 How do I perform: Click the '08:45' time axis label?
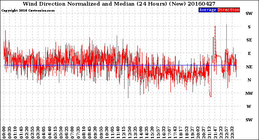pyautogui.click(x=89, y=133)
